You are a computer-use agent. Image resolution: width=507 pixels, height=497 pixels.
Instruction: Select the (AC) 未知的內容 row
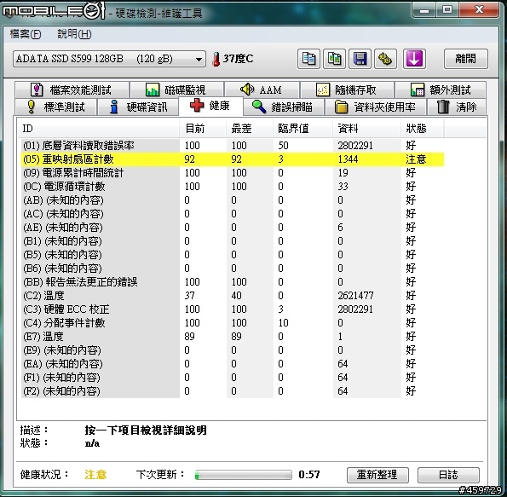pyautogui.click(x=232, y=214)
